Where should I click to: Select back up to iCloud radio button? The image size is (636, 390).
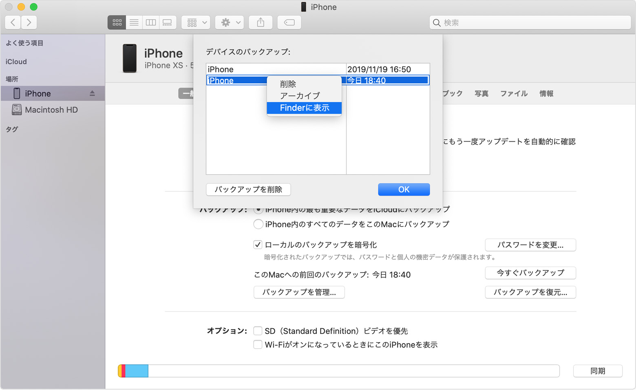[258, 210]
